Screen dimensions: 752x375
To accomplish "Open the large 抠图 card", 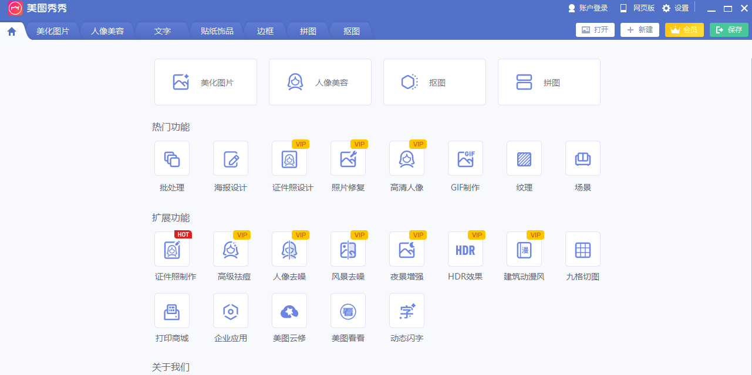I will 434,82.
